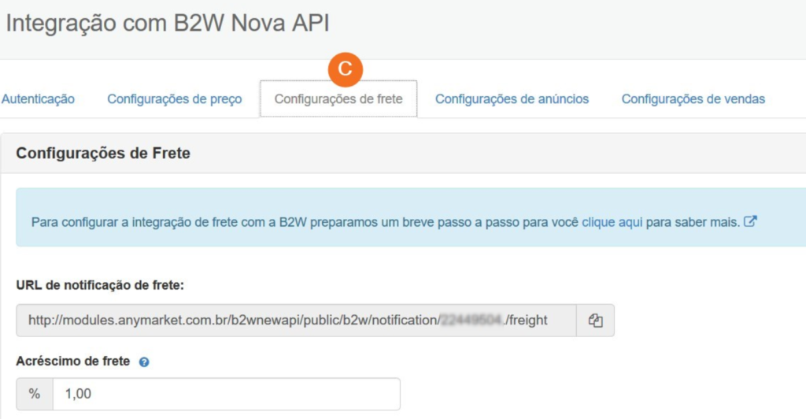Click the external link icon after 'saber mais'
Viewport: 806px width, 419px height.
click(750, 221)
